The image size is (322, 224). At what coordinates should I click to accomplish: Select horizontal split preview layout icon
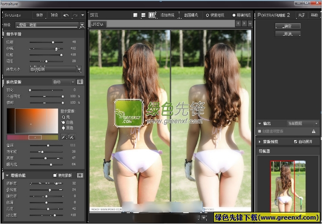point(143,15)
